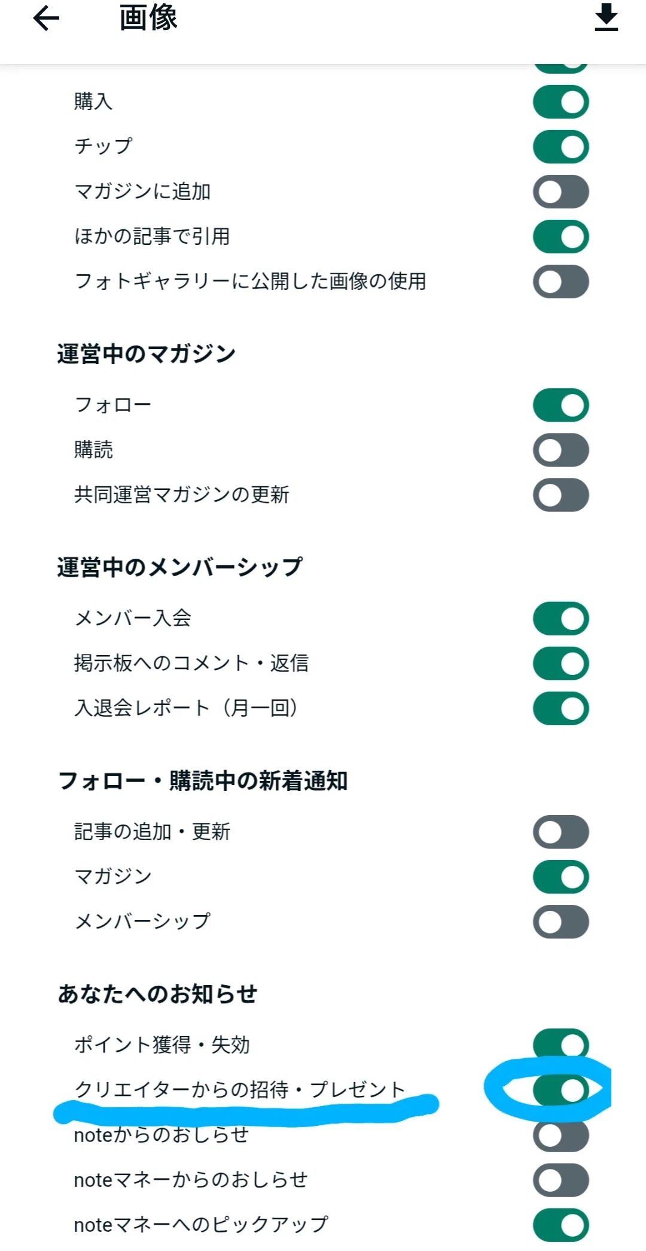
Task: Toggle off ほかの記事で引用 notifications
Action: click(561, 237)
